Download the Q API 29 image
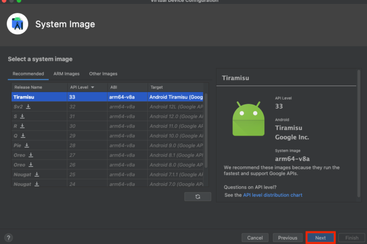Viewport: 367px width, 244px height. click(x=23, y=136)
